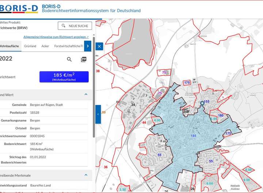Click the BORIS-D logo
The width and height of the screenshot is (263, 193).
pyautogui.click(x=19, y=9)
